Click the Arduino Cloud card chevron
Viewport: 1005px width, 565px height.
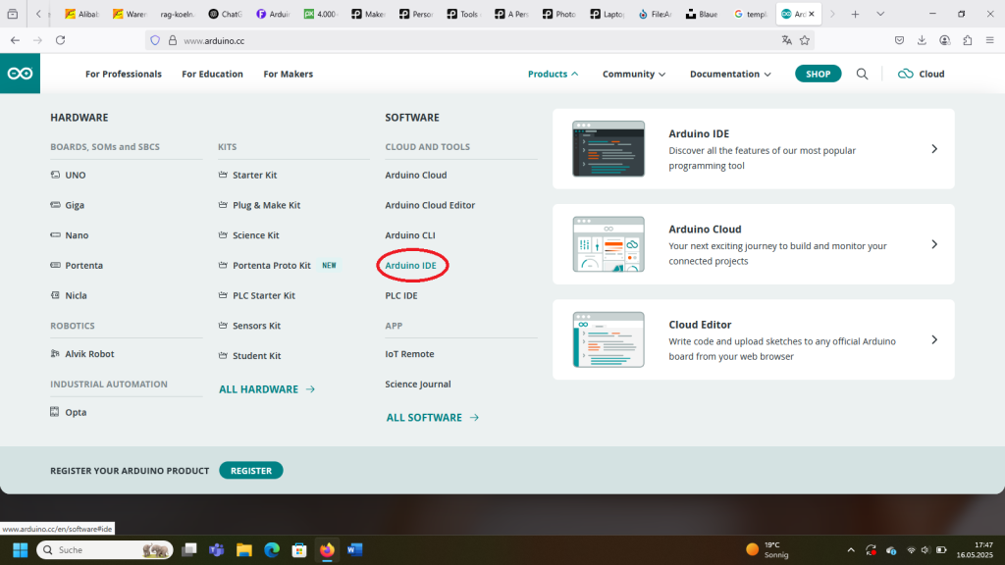pos(934,244)
